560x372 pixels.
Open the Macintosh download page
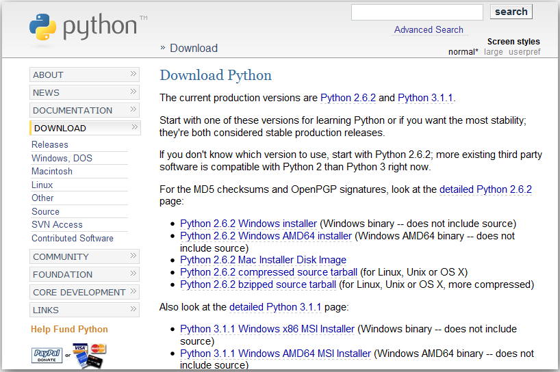point(52,171)
